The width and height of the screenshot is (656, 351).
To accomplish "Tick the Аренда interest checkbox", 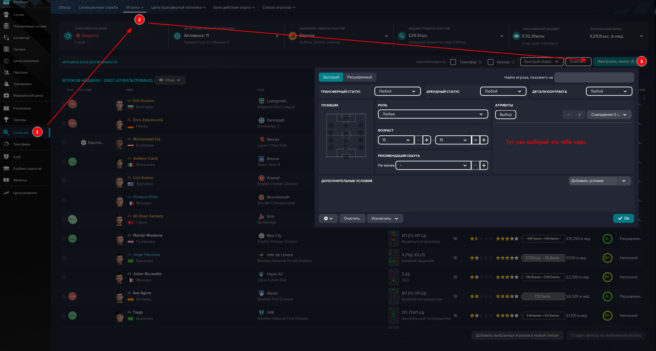I will (x=490, y=62).
